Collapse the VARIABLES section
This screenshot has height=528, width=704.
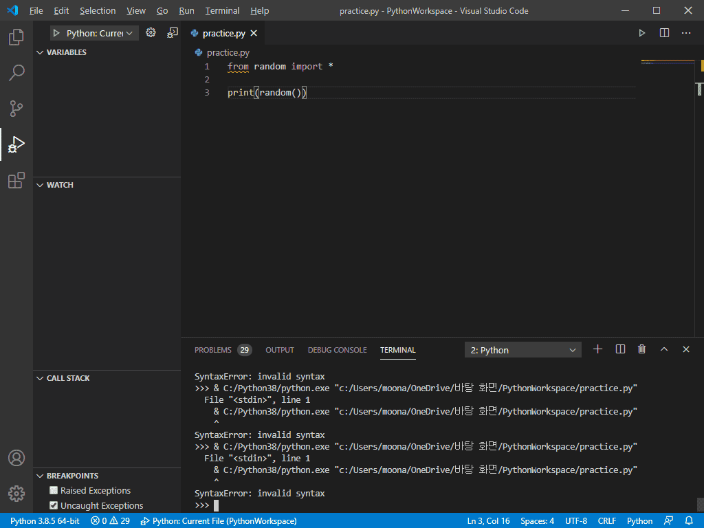pyautogui.click(x=66, y=52)
